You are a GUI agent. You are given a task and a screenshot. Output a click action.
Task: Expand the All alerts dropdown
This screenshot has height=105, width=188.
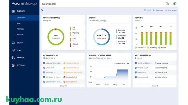pyautogui.click(x=53, y=58)
